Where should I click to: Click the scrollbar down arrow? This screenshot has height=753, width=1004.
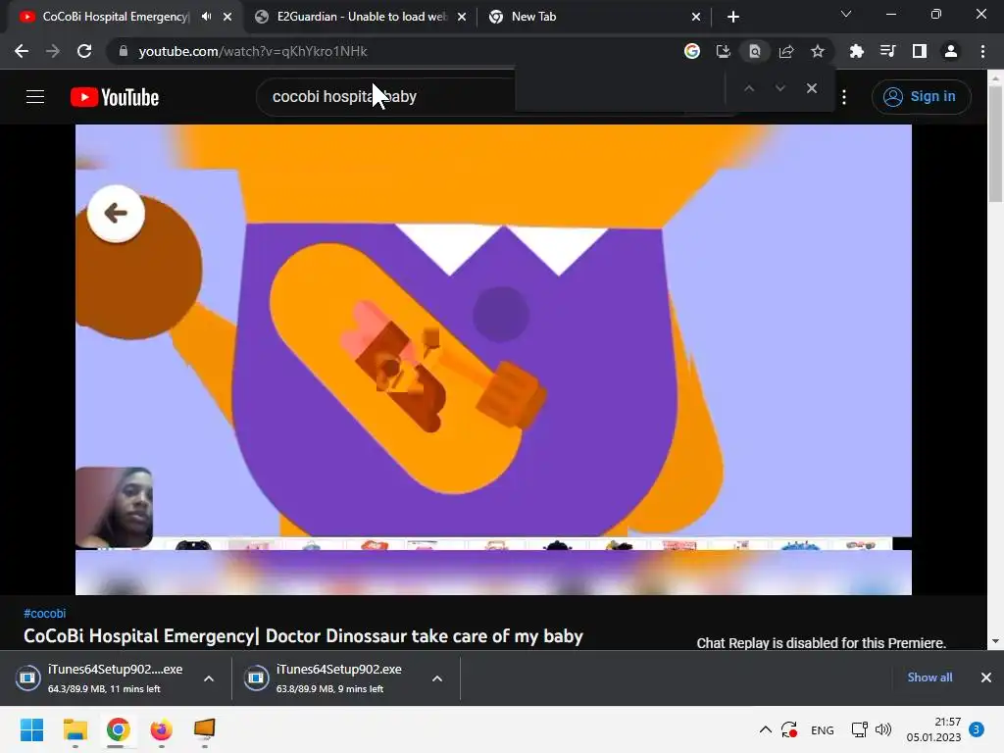click(x=996, y=641)
